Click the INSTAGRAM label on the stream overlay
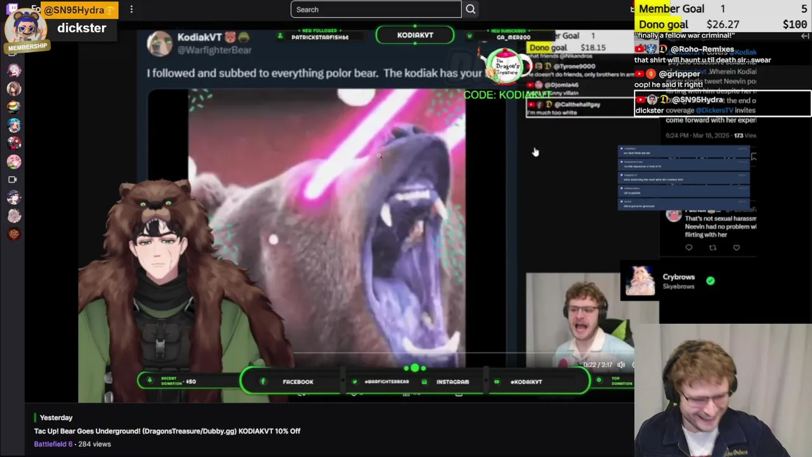 click(453, 381)
